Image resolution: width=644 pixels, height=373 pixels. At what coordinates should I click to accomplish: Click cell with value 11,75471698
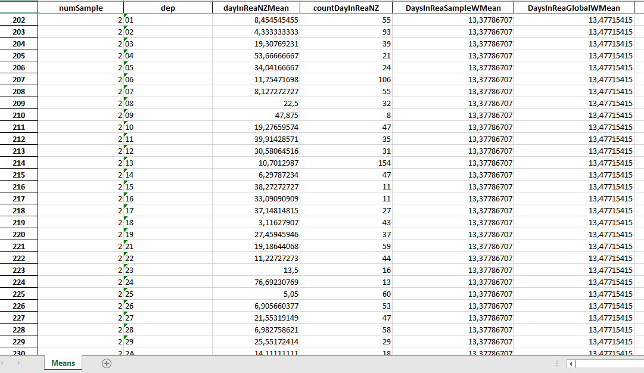(256, 80)
